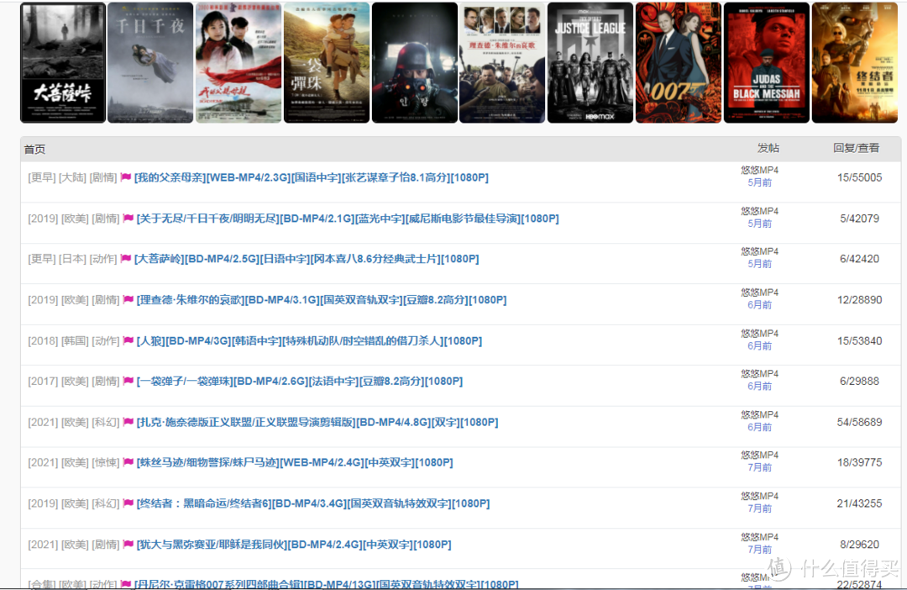
Task: Click the pink flag icon beside 我的父亲母亲
Action: pos(126,178)
